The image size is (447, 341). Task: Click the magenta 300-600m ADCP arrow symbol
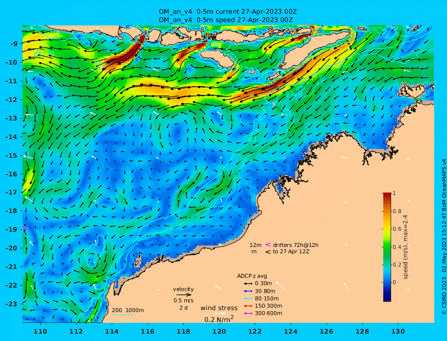click(248, 314)
